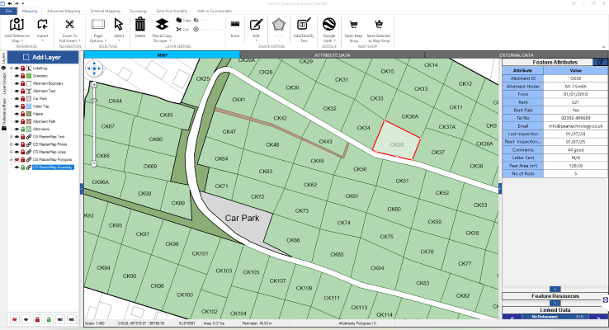Unlock the Allotment Path layer padlock
Screen dimensions: 609x330
(x=23, y=121)
